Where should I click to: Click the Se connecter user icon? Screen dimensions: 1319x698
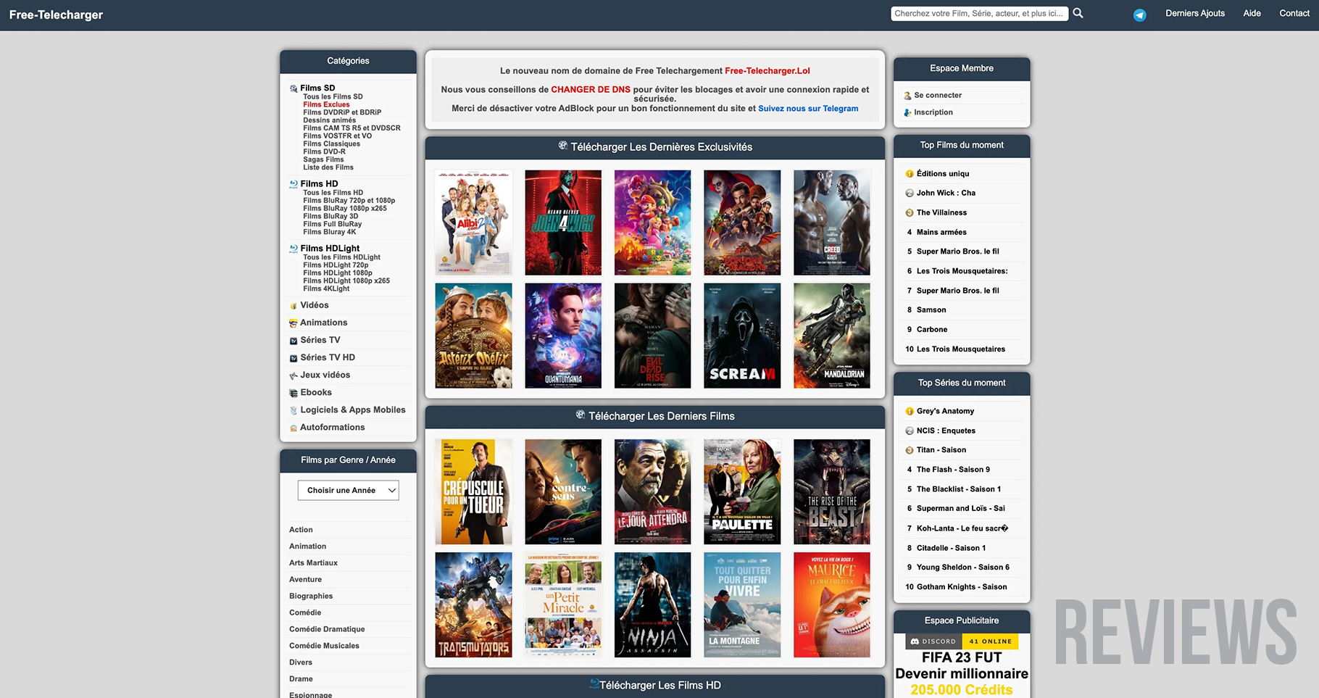click(x=907, y=96)
